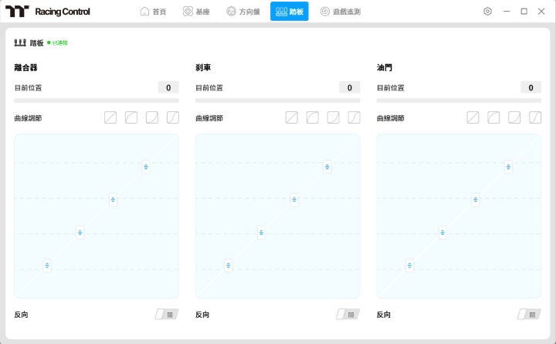Click the topmost curve handle in 離合器 graph

(145, 167)
